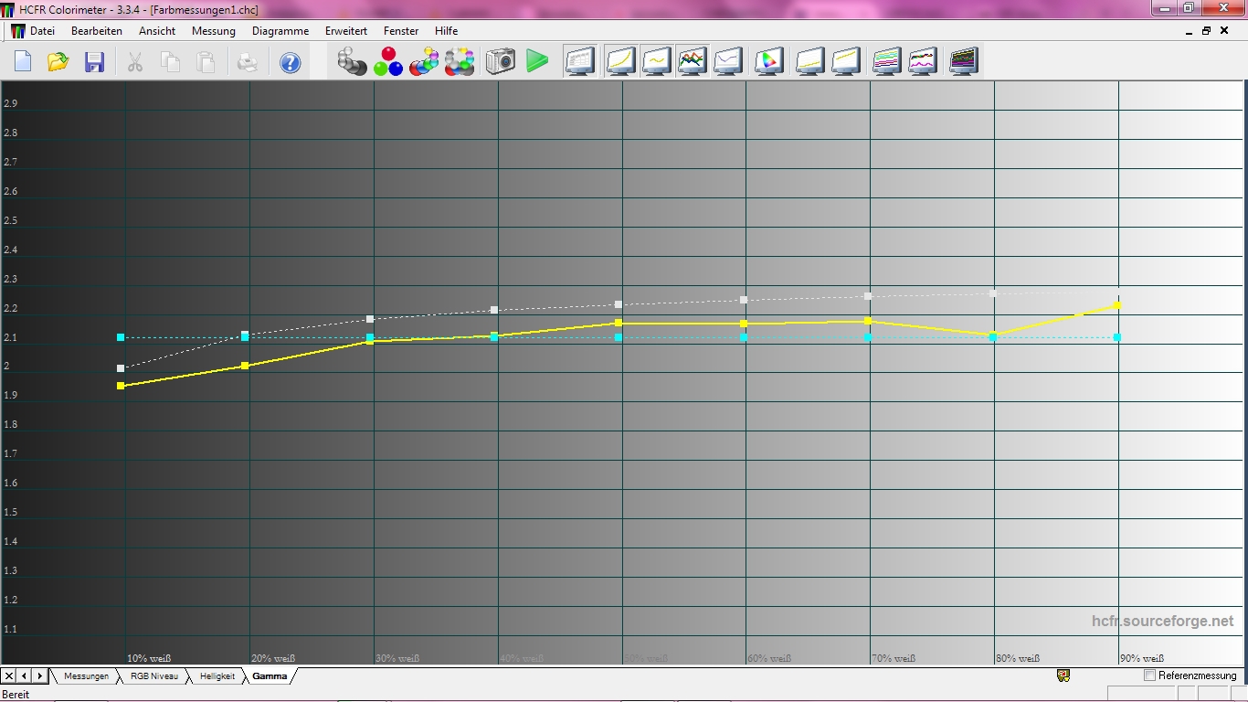Switch to the Helligkeit tab

[x=217, y=676]
